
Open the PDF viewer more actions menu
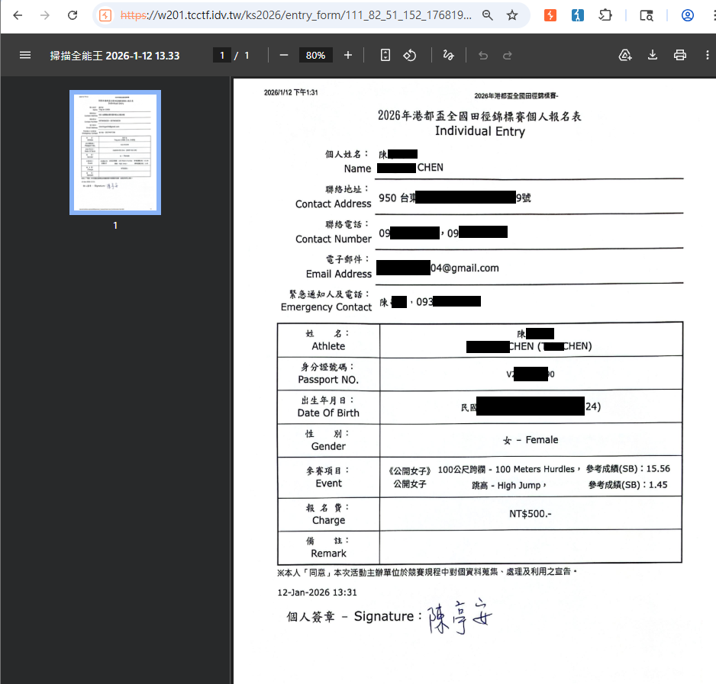click(x=708, y=55)
